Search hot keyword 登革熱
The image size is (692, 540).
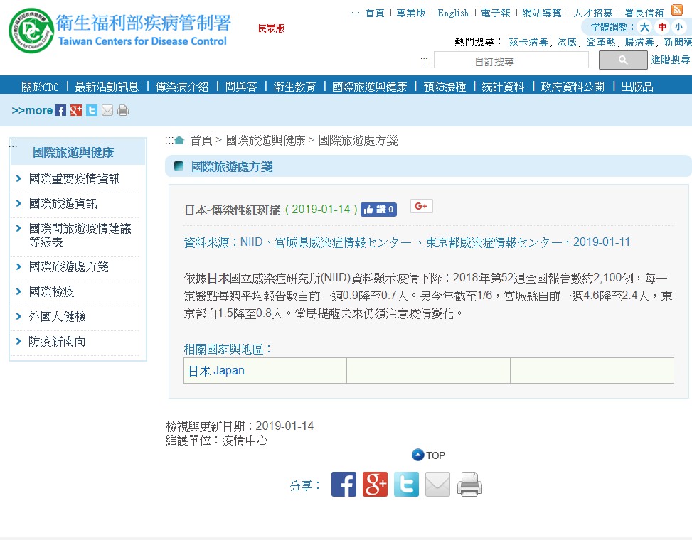click(x=601, y=42)
